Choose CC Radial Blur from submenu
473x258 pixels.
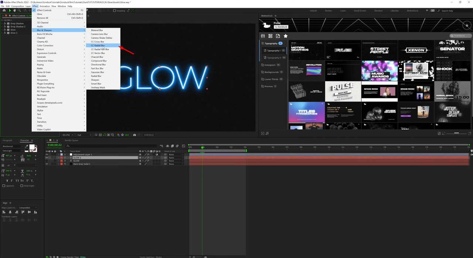[x=103, y=45]
